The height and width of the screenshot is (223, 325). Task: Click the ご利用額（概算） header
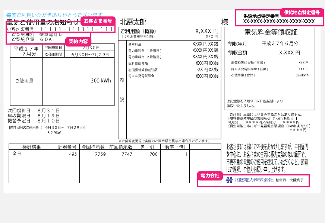(138, 32)
